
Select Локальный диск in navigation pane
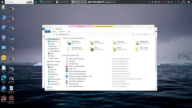point(54,84)
